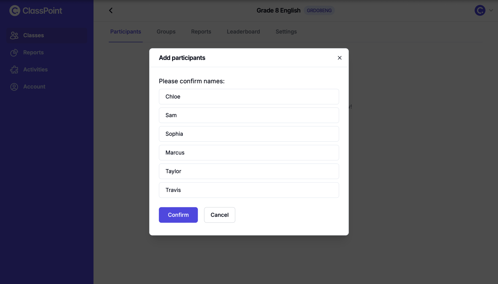
Task: Click the Cancel button
Action: (219, 215)
